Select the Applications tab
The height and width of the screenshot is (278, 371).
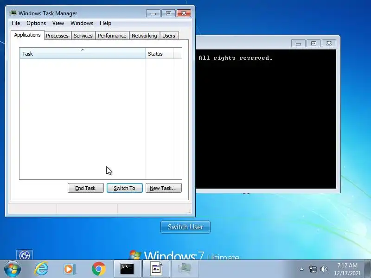click(x=27, y=35)
